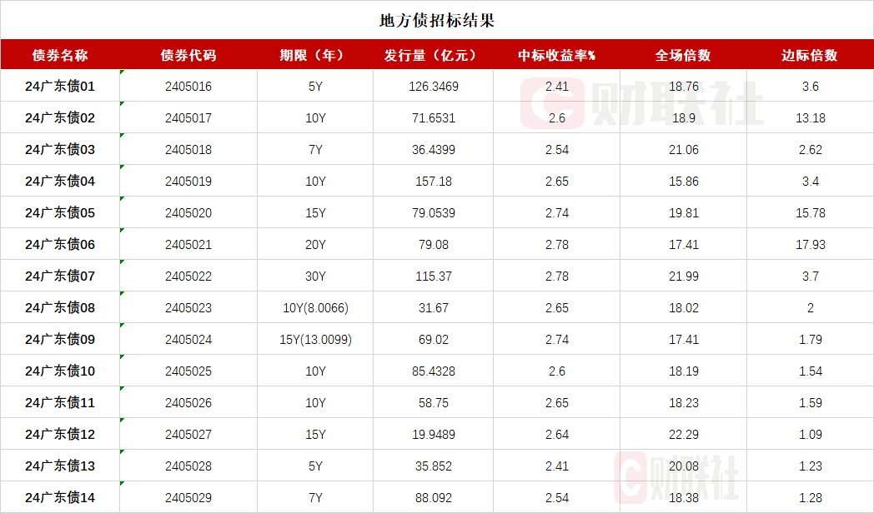
Task: Select issuance amount 126.3469
Action: point(434,87)
